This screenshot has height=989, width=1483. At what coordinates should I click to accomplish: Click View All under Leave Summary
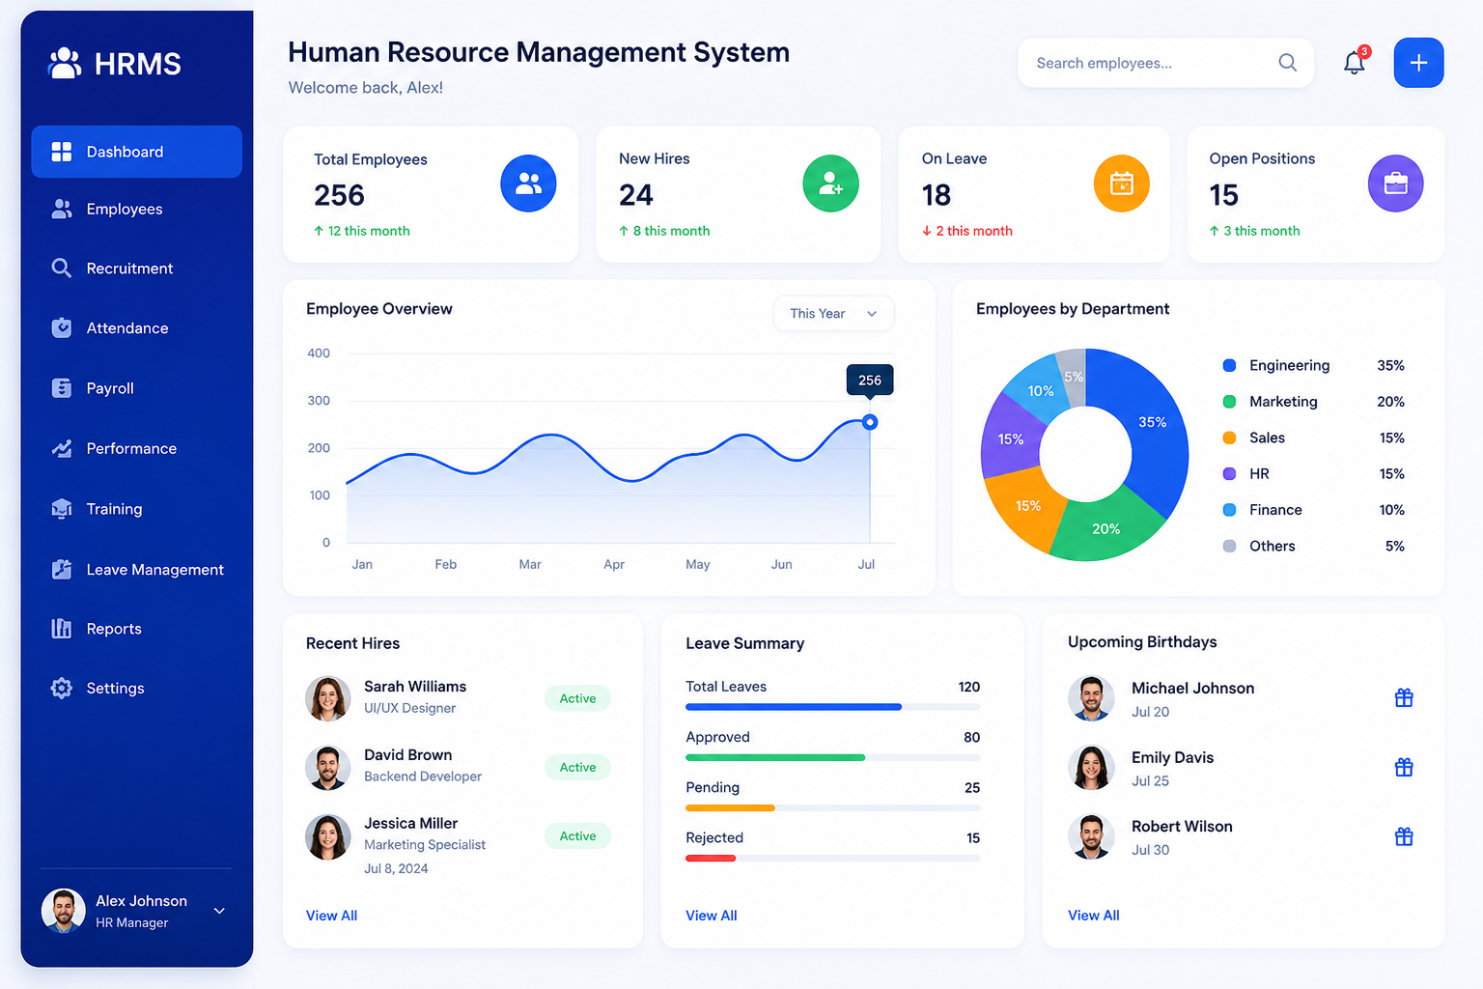[x=712, y=916]
